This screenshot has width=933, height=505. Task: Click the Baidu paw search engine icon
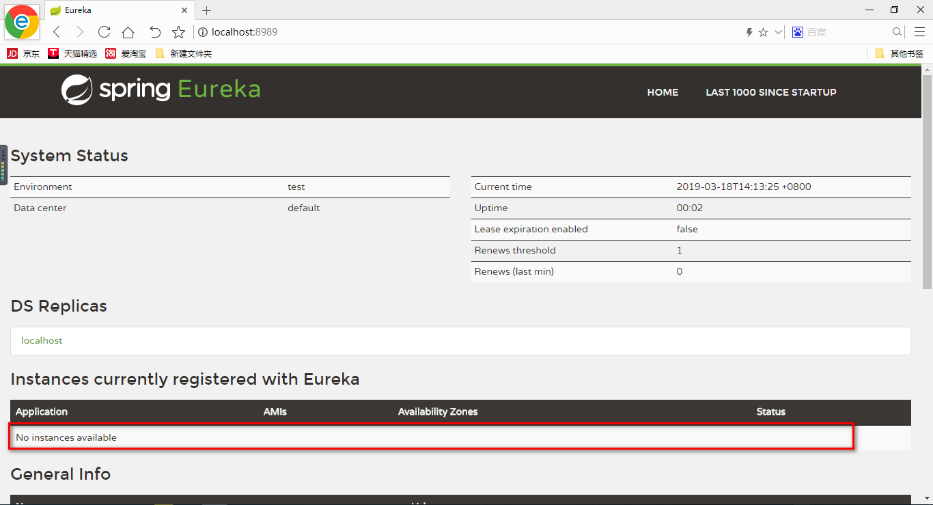(797, 32)
